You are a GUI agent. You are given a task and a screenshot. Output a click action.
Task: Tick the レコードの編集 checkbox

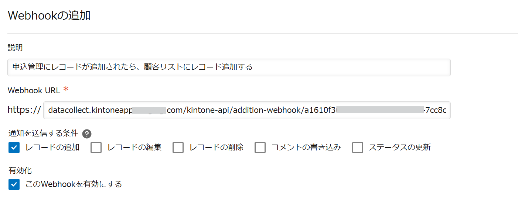(96, 148)
